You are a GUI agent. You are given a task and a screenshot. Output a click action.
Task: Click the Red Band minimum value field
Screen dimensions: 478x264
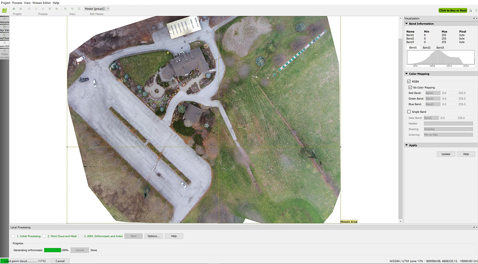[449, 93]
